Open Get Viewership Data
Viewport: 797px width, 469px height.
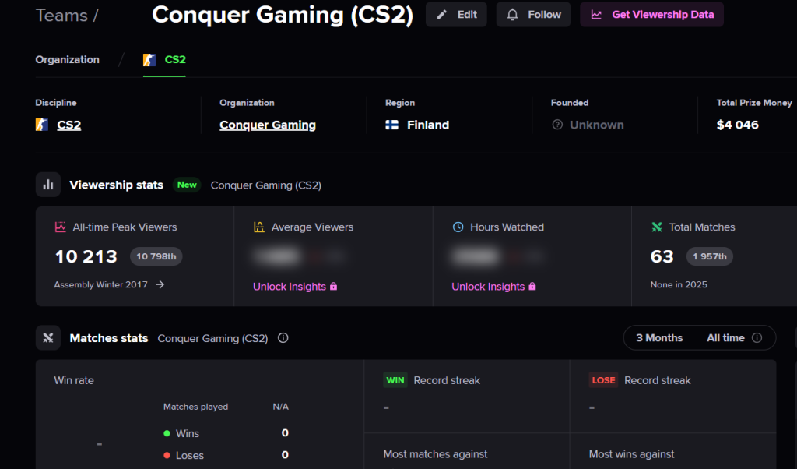[651, 15]
